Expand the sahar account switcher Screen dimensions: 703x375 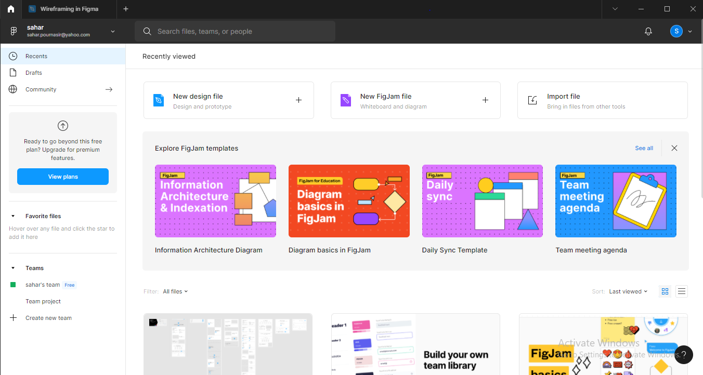(113, 32)
